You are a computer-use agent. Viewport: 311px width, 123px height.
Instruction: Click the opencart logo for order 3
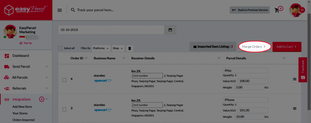pos(103,110)
